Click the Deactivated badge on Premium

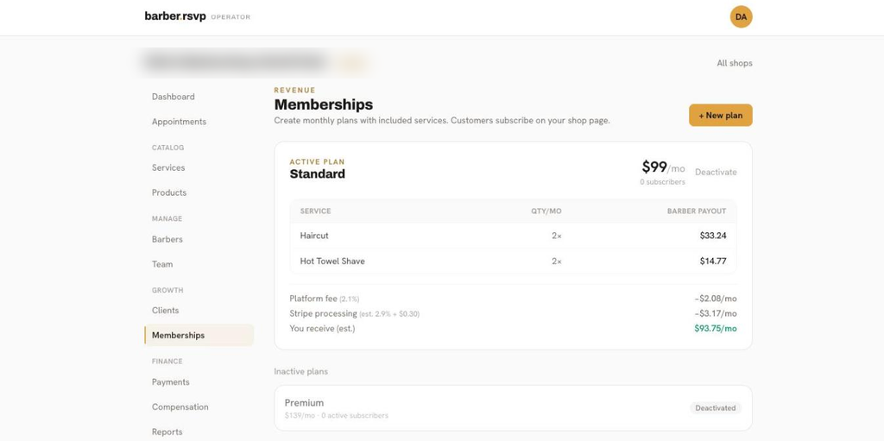pyautogui.click(x=716, y=407)
